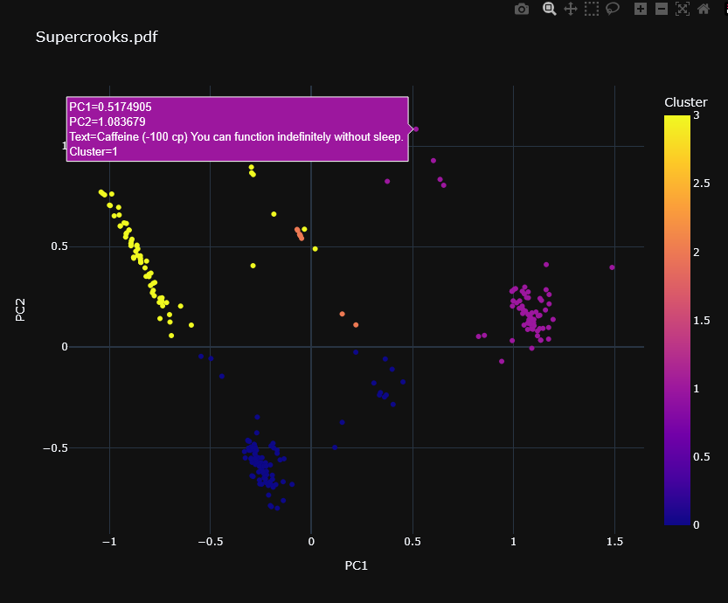
Task: Click the 'Text=Caffeine' line in tooltip
Action: tap(236, 137)
